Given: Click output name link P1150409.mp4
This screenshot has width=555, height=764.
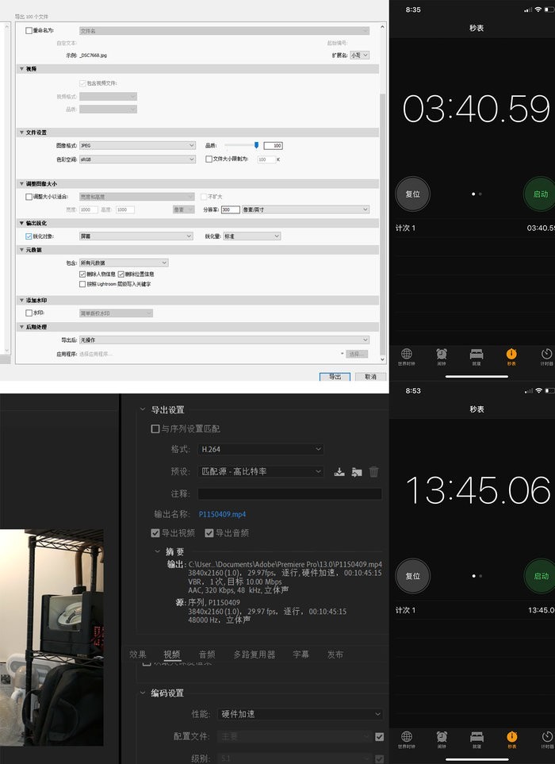Looking at the screenshot, I should pos(223,515).
